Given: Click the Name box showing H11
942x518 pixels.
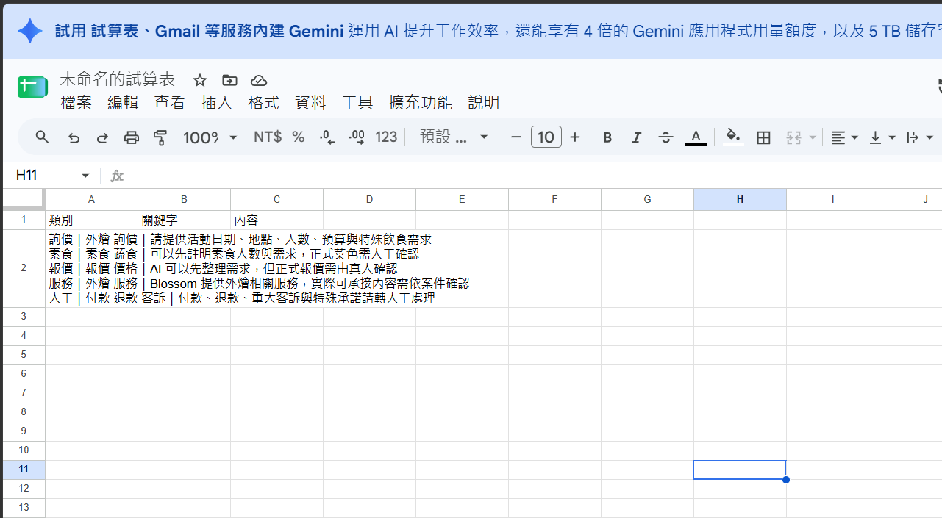Looking at the screenshot, I should [x=44, y=176].
